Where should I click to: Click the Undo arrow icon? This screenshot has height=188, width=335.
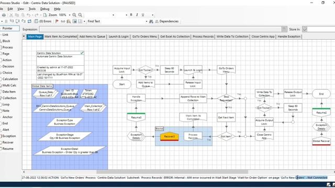pos(28,15)
